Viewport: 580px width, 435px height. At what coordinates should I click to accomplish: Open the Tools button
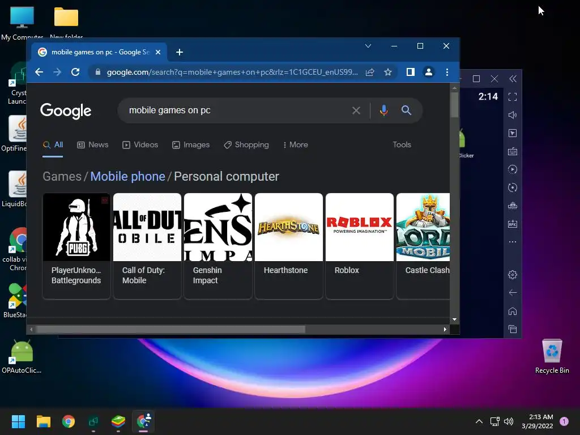402,144
